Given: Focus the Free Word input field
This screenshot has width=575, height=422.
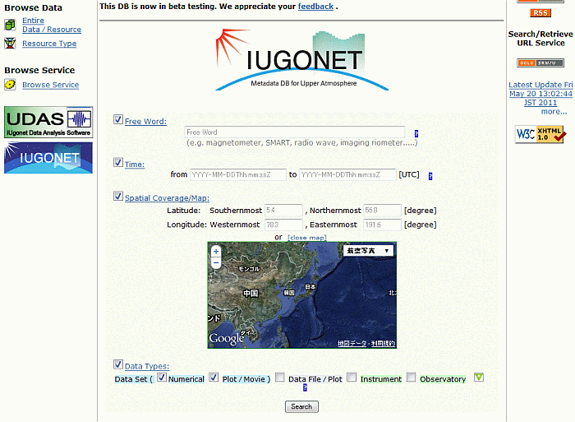Looking at the screenshot, I should pyautogui.click(x=294, y=132).
